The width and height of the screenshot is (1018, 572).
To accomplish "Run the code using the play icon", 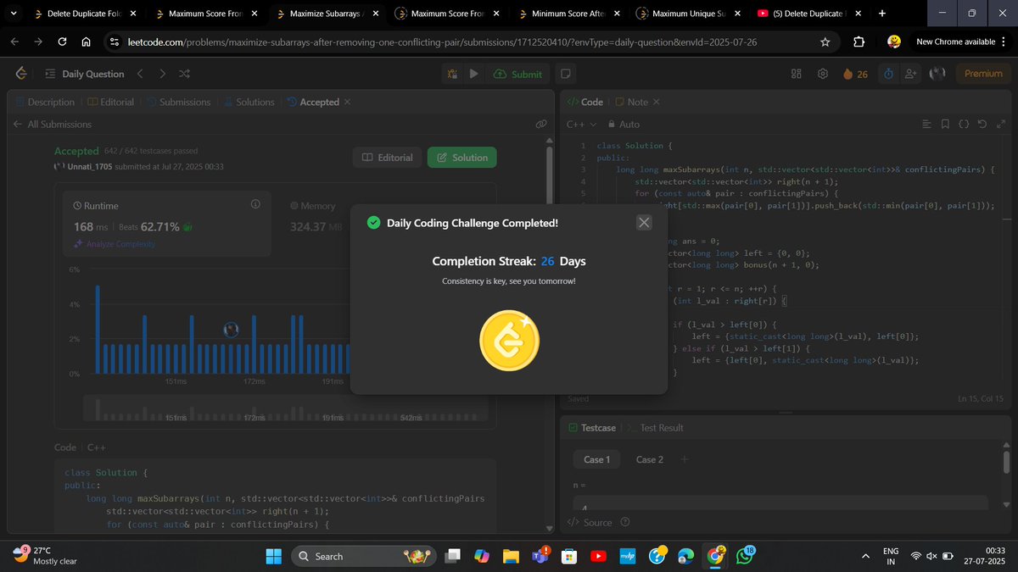I will tap(474, 74).
